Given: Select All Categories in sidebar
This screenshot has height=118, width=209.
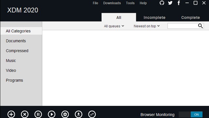Looking at the screenshot, I should (21, 31).
